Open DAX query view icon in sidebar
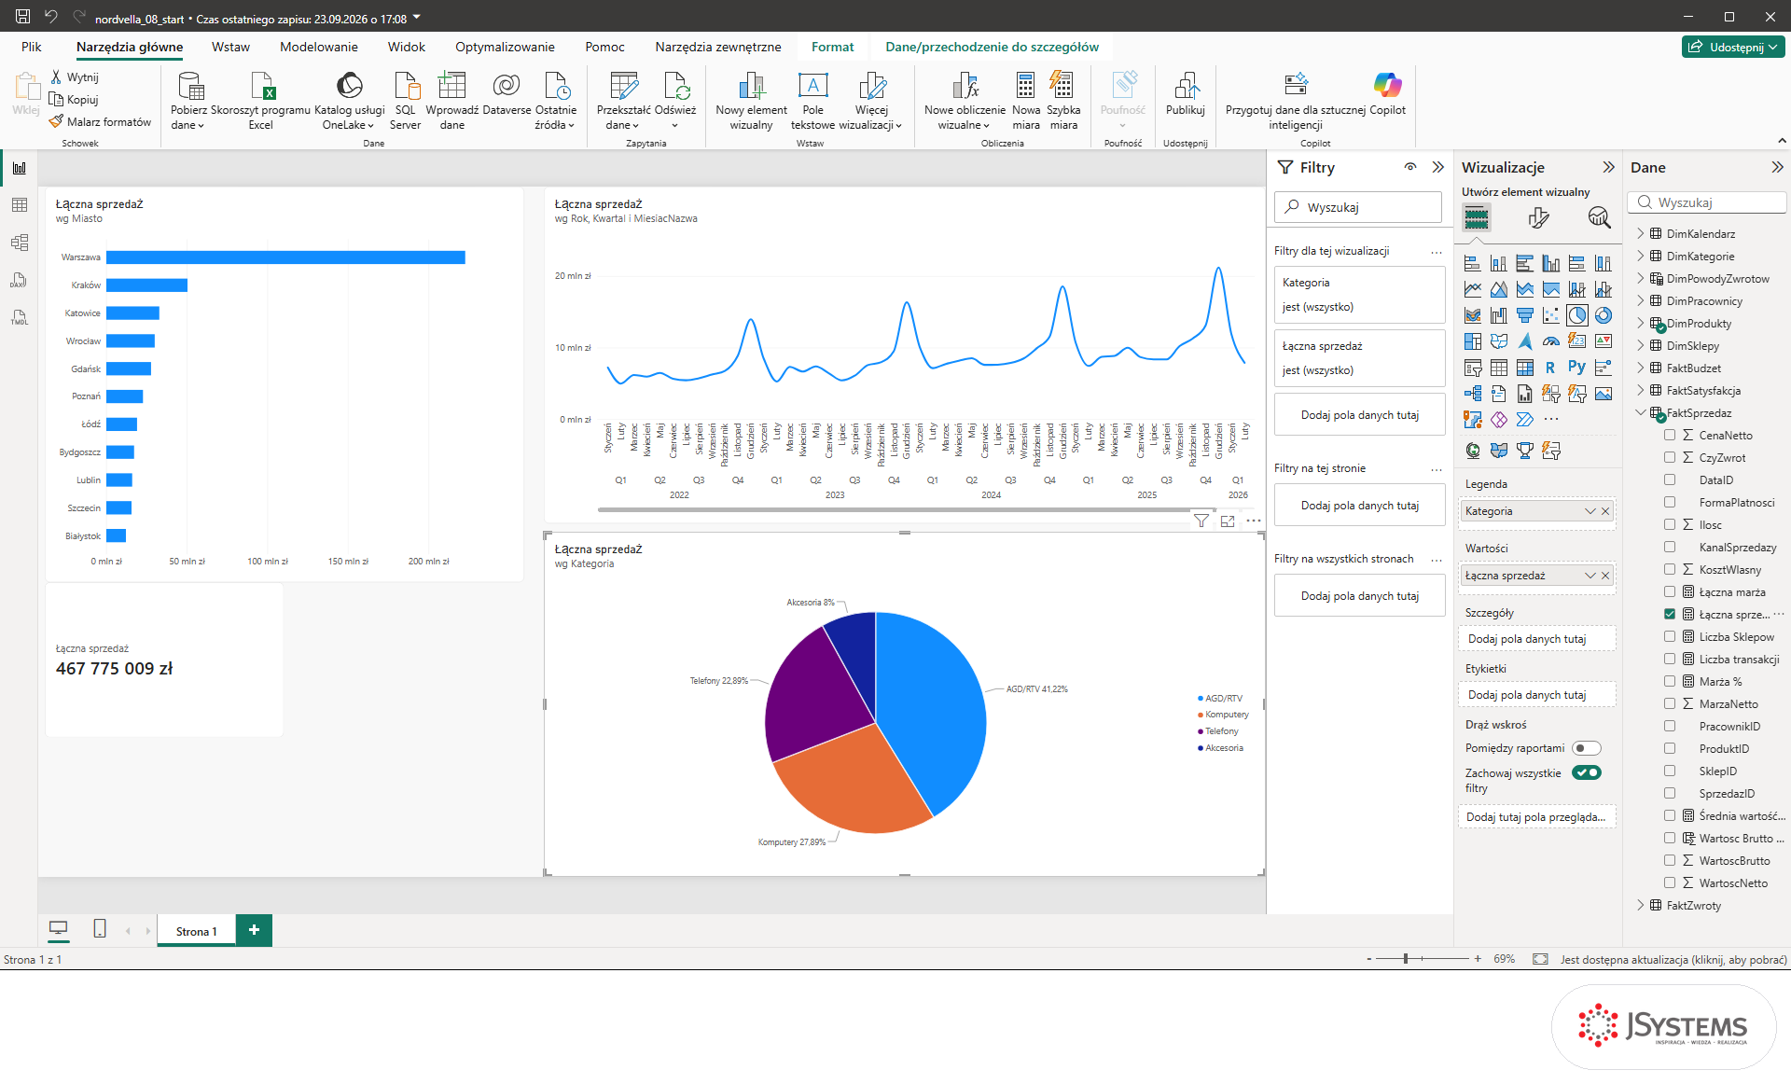Viewport: 1791px width, 1084px height. tap(19, 280)
